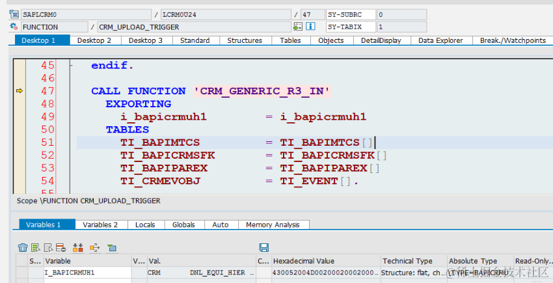The image size is (553, 283).
Task: Click the SAPLCRM0 program field
Action: (86, 14)
